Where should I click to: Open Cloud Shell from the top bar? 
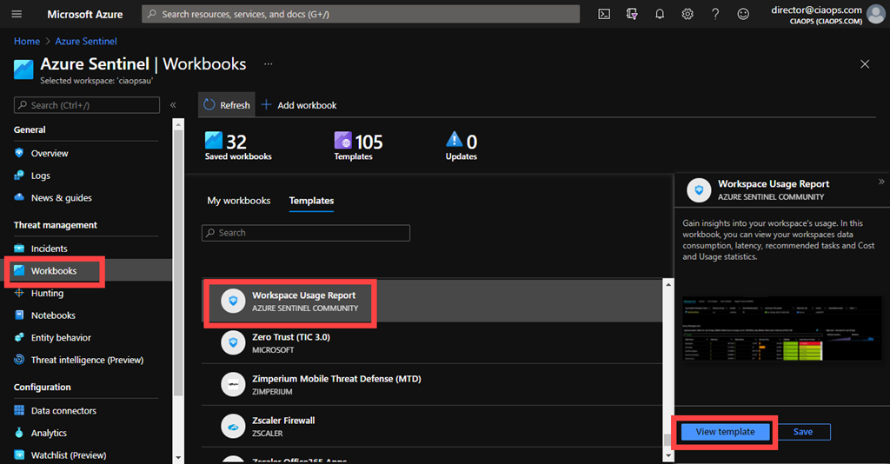[604, 14]
